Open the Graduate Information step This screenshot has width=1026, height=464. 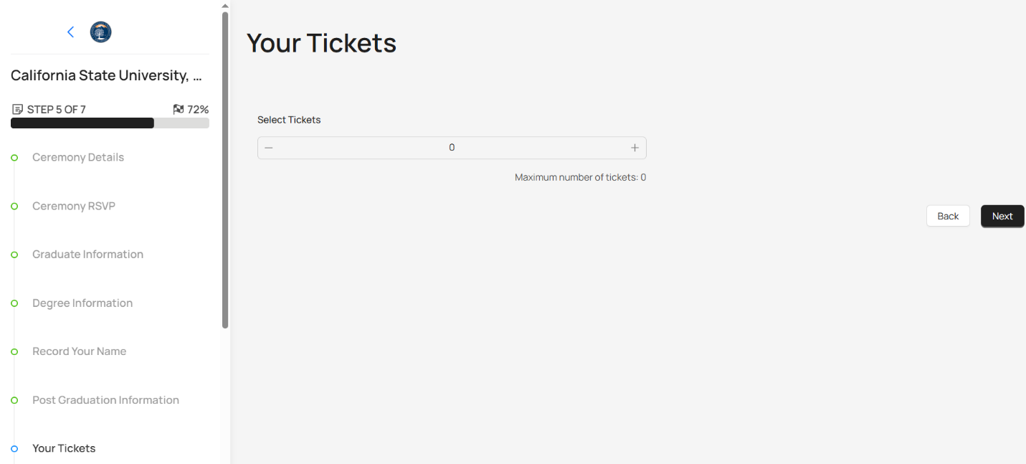coord(87,254)
